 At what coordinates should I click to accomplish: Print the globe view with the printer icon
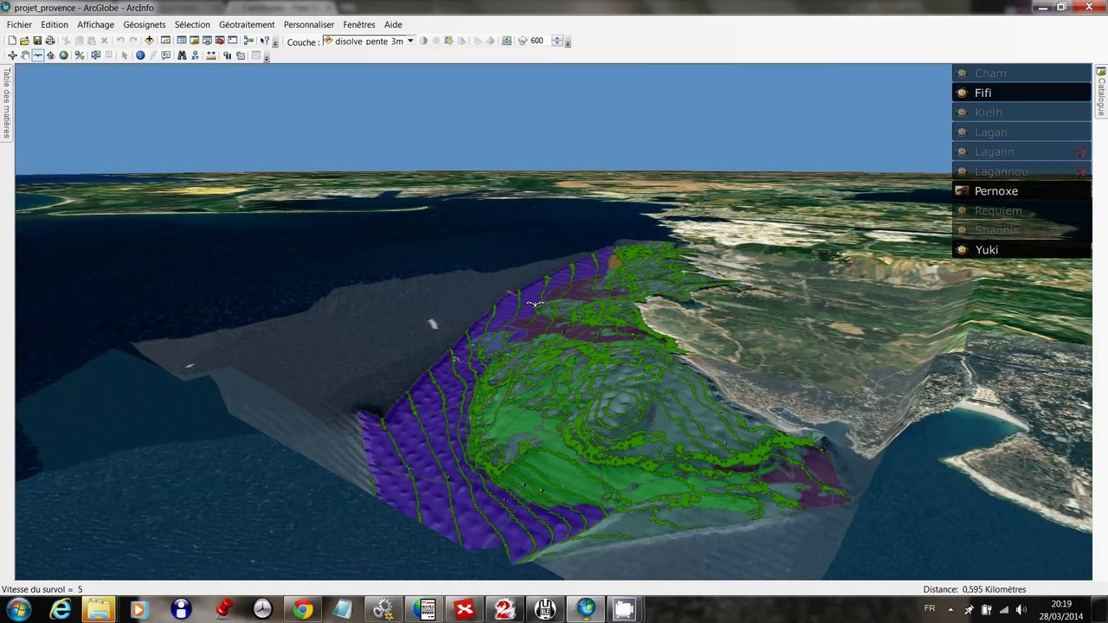point(50,41)
